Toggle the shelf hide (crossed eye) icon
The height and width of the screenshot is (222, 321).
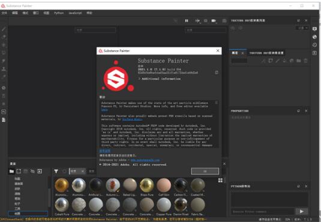(x=32, y=171)
